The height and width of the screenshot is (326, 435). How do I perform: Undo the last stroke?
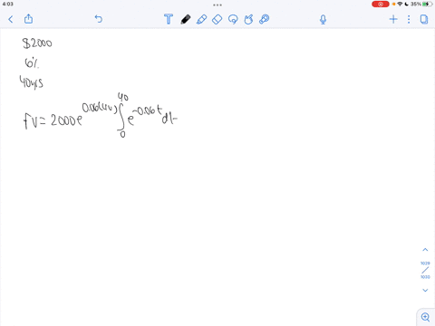click(99, 19)
